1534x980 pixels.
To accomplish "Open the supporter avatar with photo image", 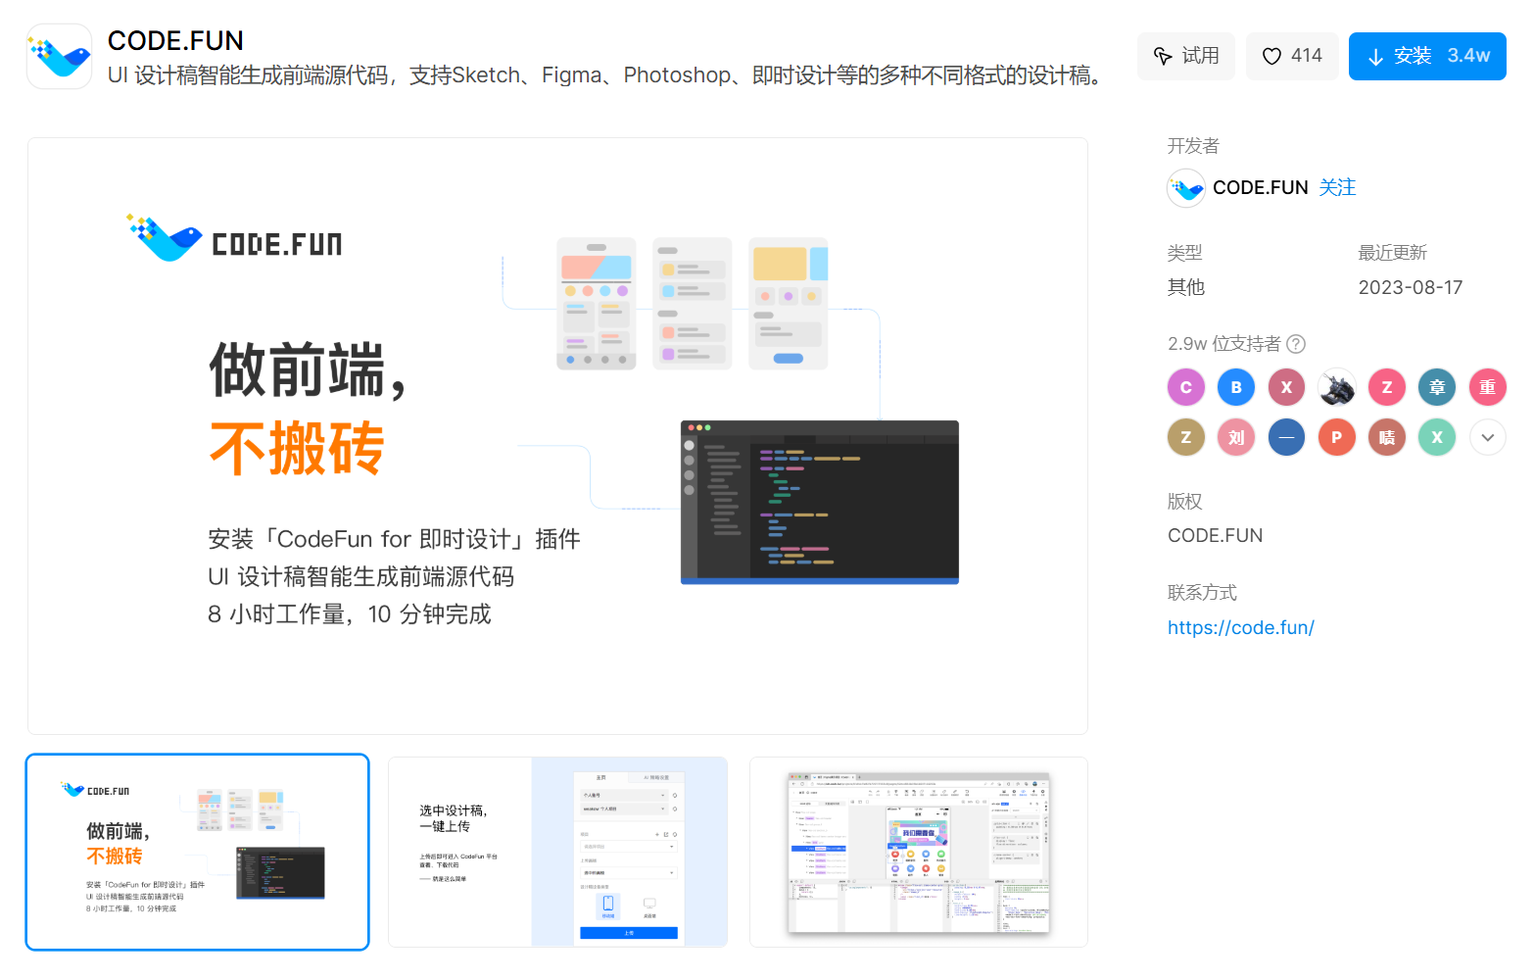I will 1337,387.
